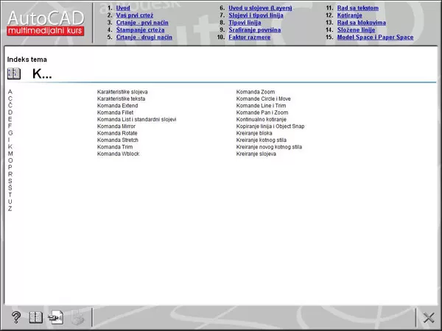Click the exit door icon in bottom toolbar
This screenshot has height=331, width=442.
pos(56,318)
